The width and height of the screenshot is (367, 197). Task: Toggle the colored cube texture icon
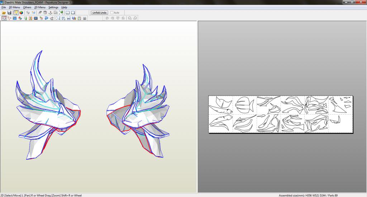tap(21, 13)
